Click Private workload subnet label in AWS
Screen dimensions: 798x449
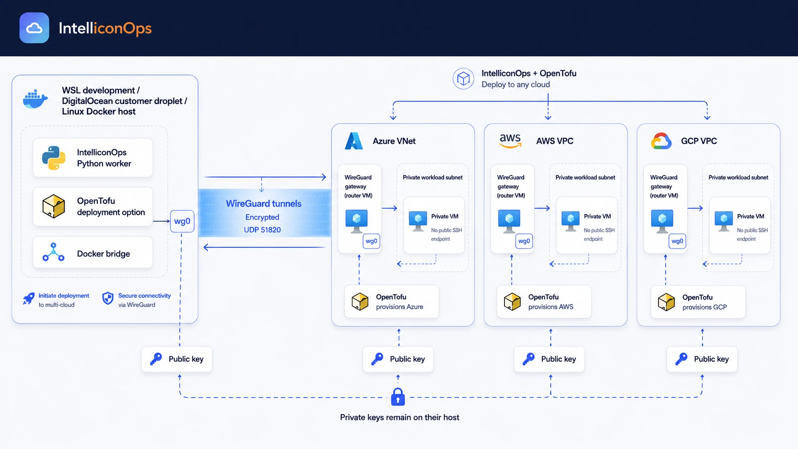point(585,178)
